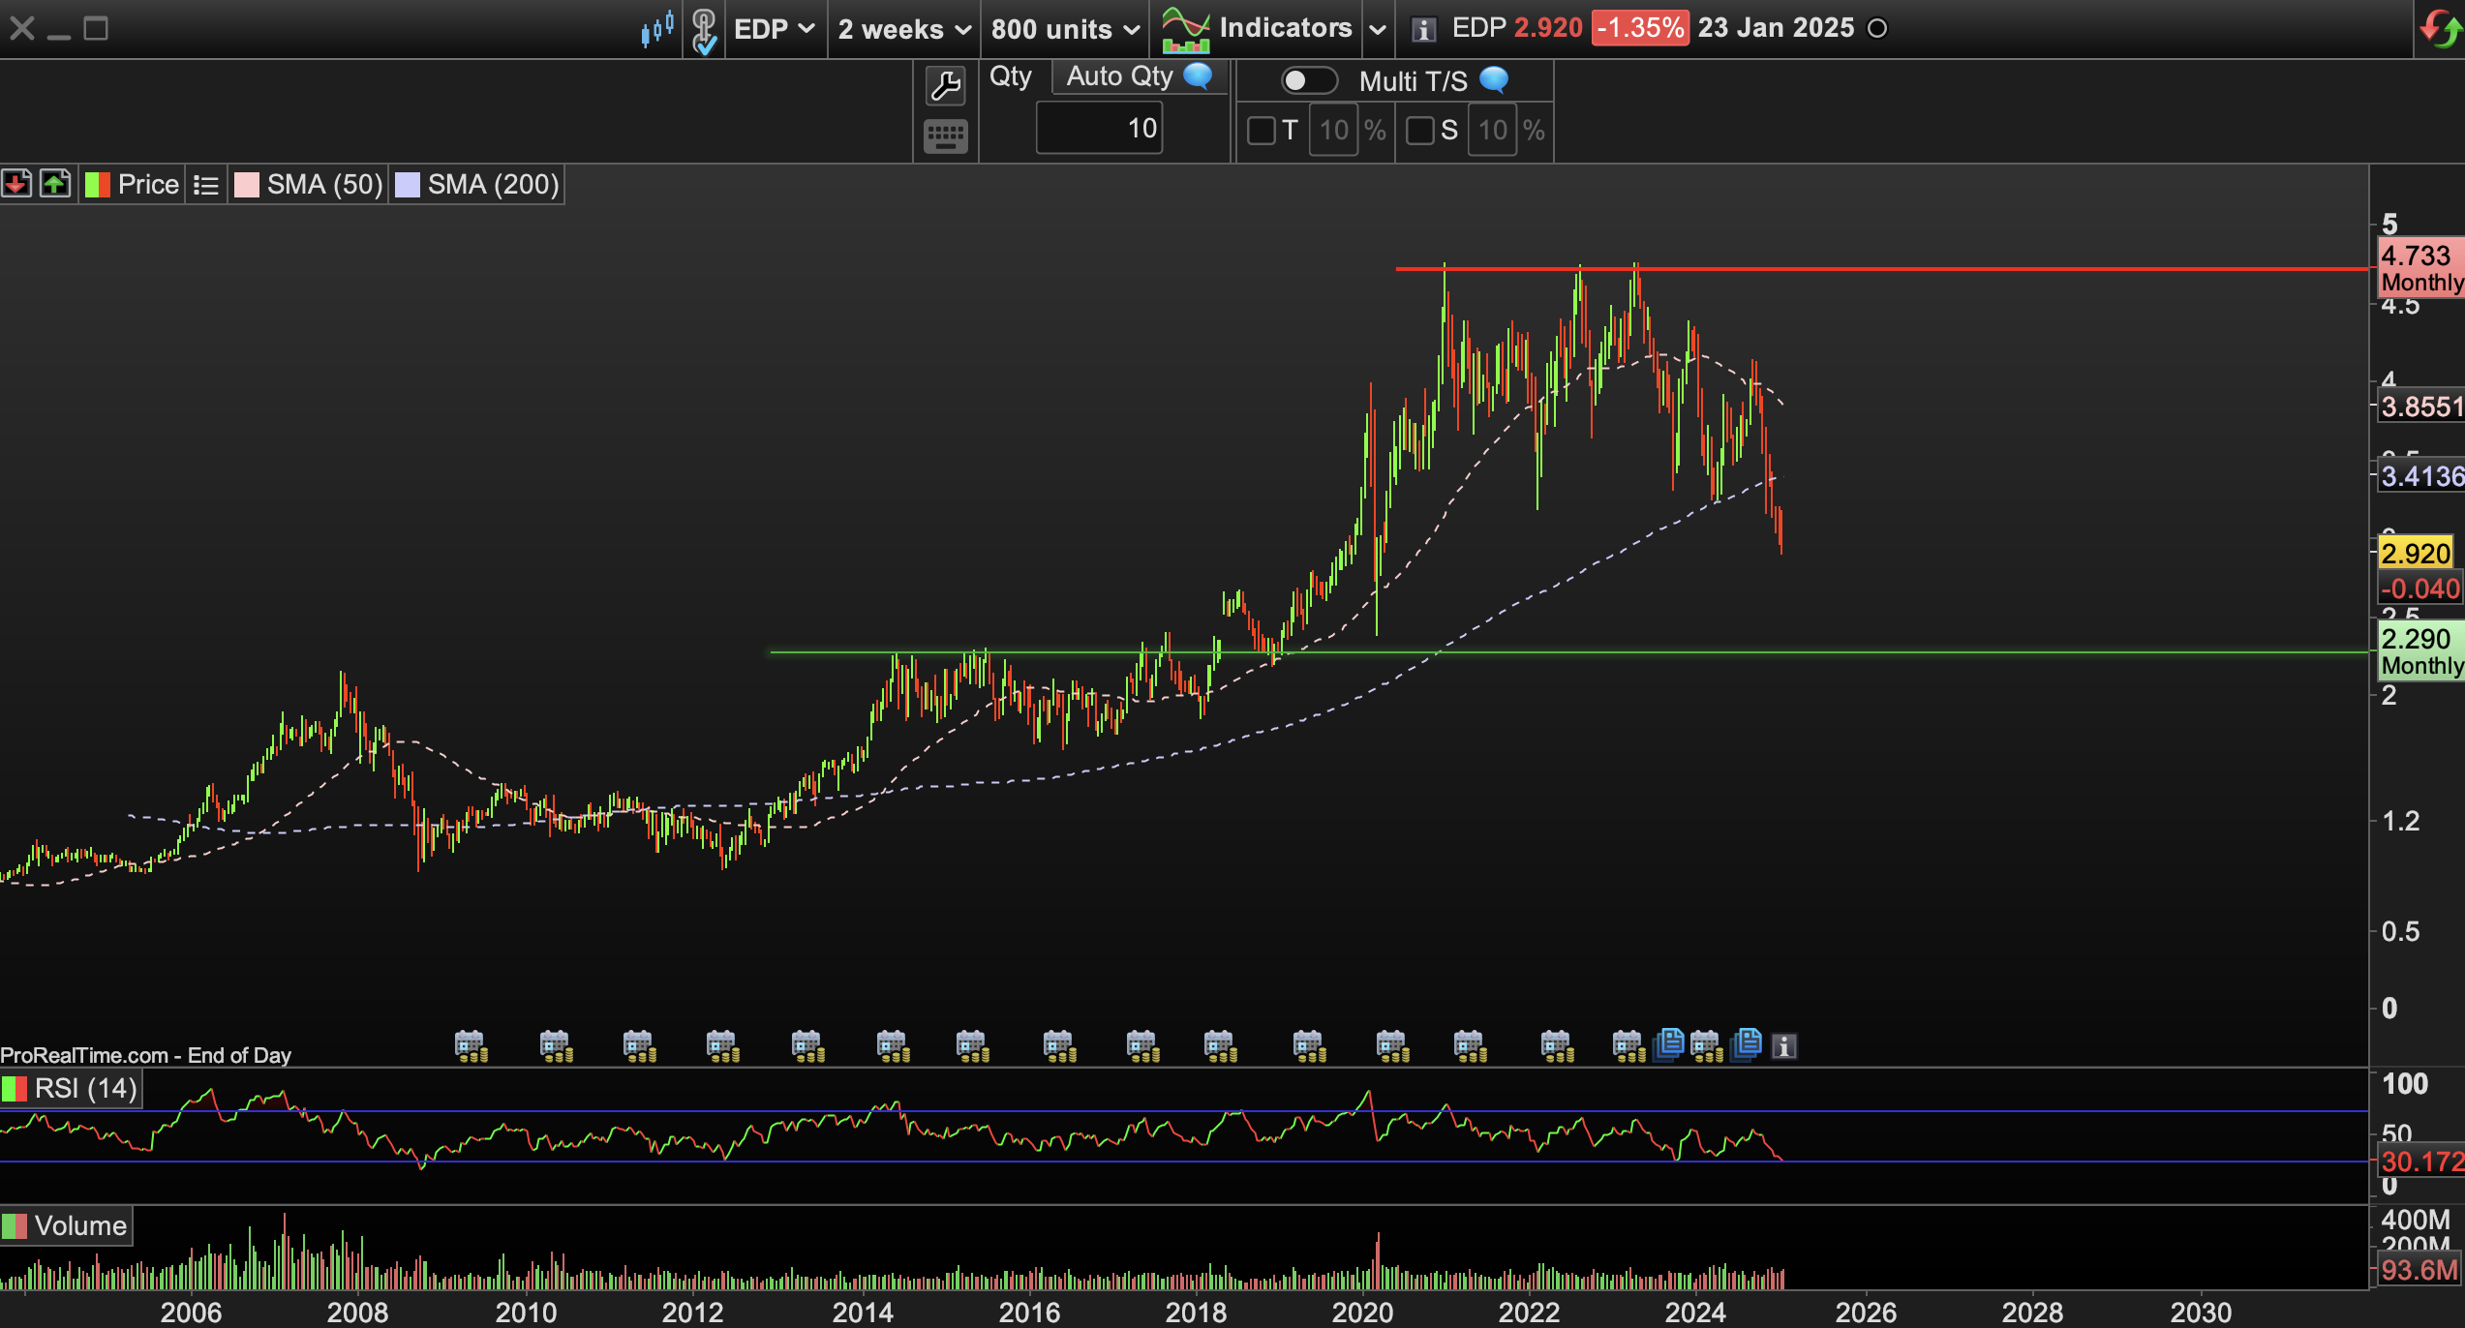Click the keyboard shortcut icon
Screen dimensions: 2465x1328
coord(945,136)
